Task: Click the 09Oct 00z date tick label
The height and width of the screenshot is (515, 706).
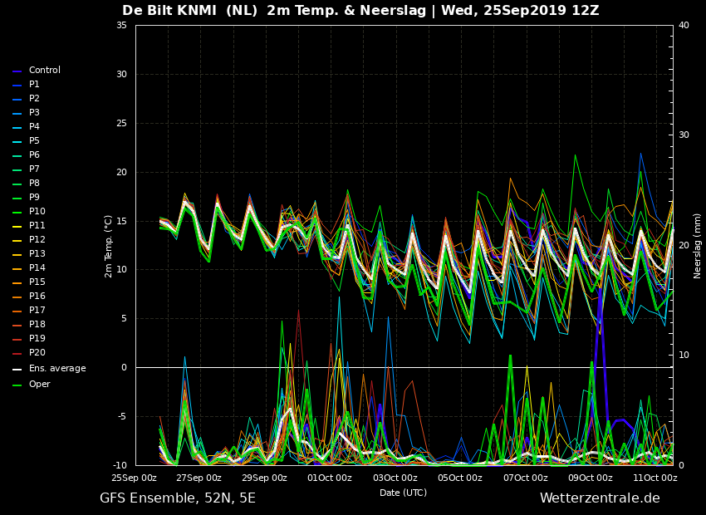Action: pyautogui.click(x=591, y=478)
